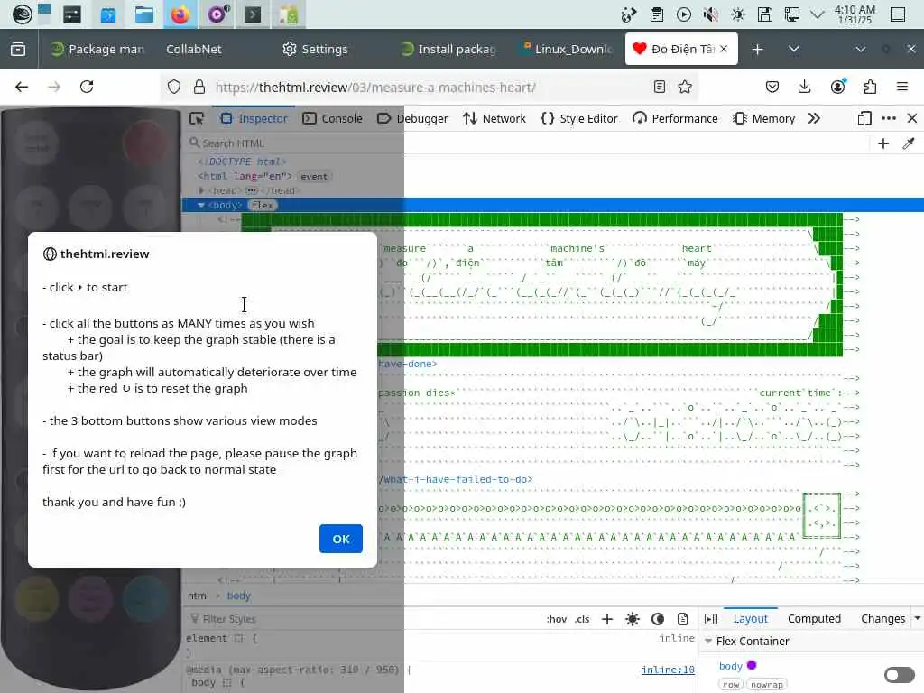Image resolution: width=924 pixels, height=693 pixels.
Task: Select the Debugger DevTools tab
Action: [x=412, y=118]
